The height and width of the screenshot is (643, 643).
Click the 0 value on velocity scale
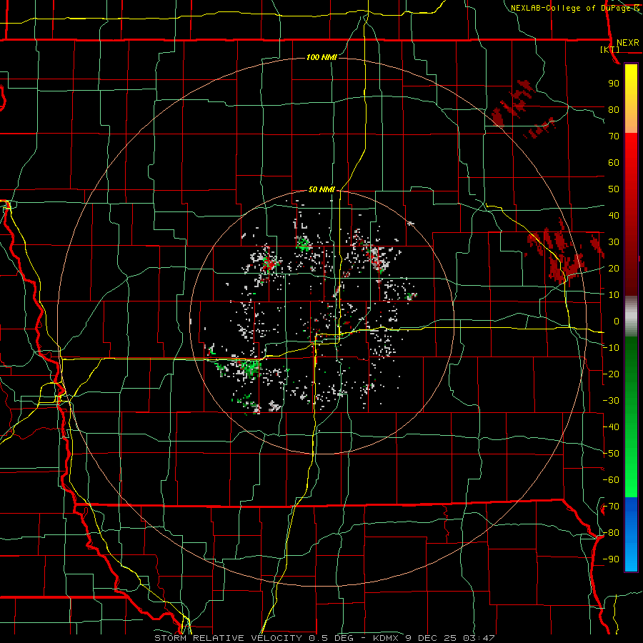[x=617, y=321]
